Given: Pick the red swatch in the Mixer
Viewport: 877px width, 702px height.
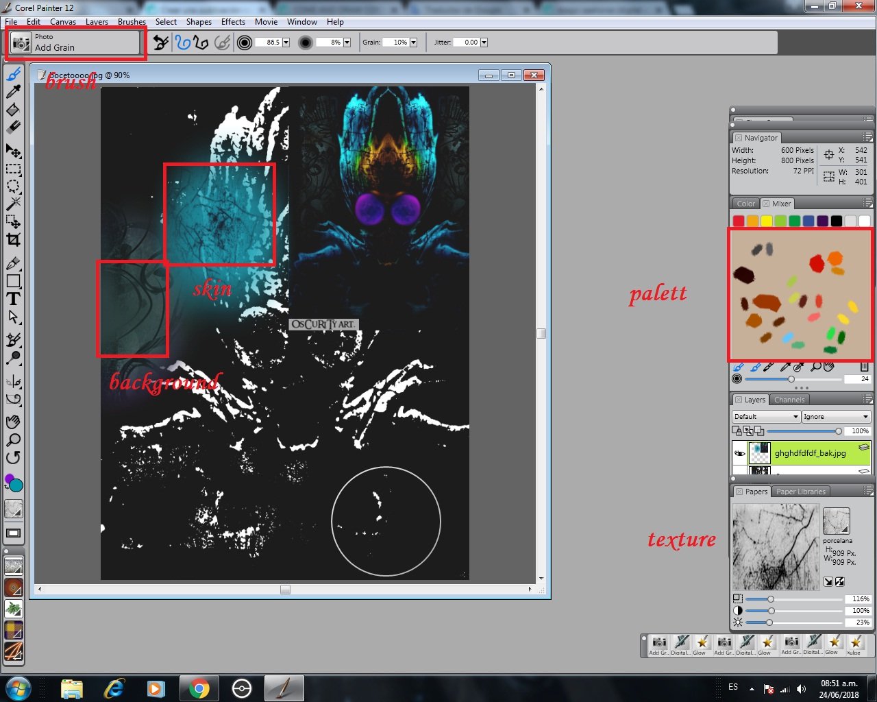Looking at the screenshot, I should coord(739,221).
